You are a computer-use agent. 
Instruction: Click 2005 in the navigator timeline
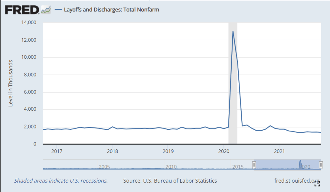click(105, 167)
